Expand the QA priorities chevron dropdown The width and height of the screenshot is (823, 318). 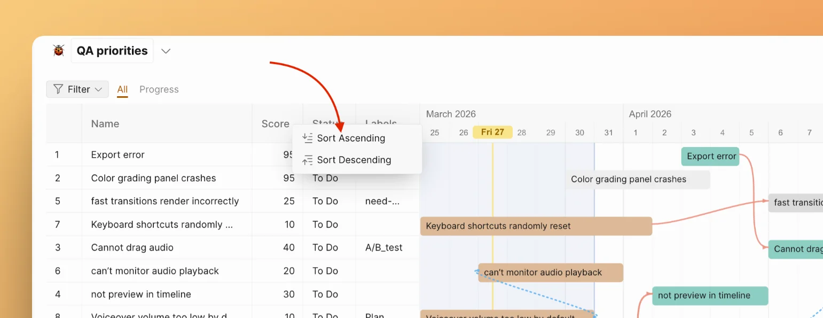pos(166,51)
